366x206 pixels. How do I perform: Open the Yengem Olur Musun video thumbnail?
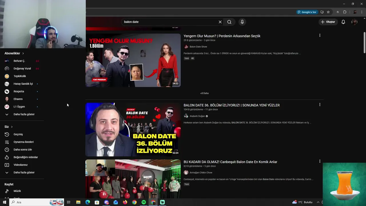pyautogui.click(x=133, y=60)
